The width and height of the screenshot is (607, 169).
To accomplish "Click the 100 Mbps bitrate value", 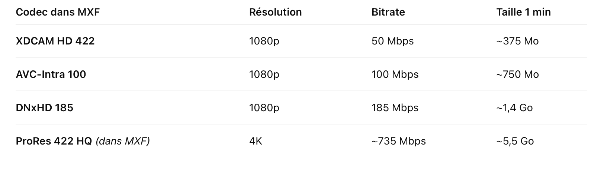I will pyautogui.click(x=395, y=74).
